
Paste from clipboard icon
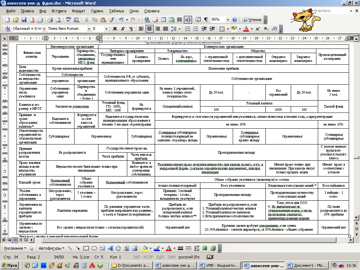[x=103, y=20]
